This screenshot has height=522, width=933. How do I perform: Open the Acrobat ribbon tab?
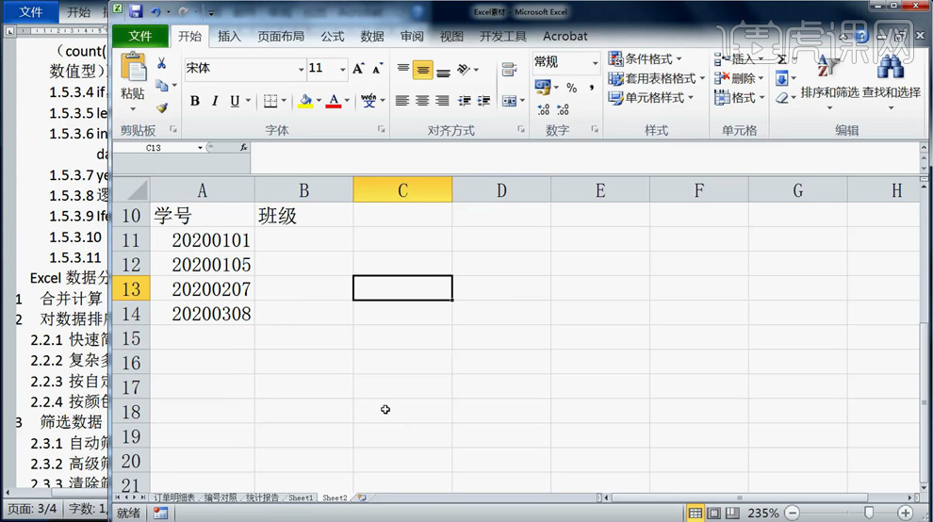pyautogui.click(x=565, y=37)
